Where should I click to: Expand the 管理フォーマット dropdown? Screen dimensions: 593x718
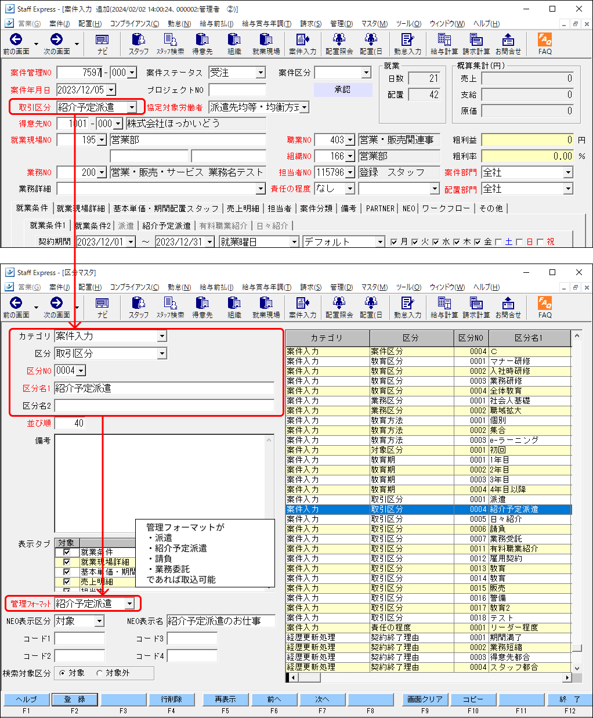pyautogui.click(x=129, y=604)
